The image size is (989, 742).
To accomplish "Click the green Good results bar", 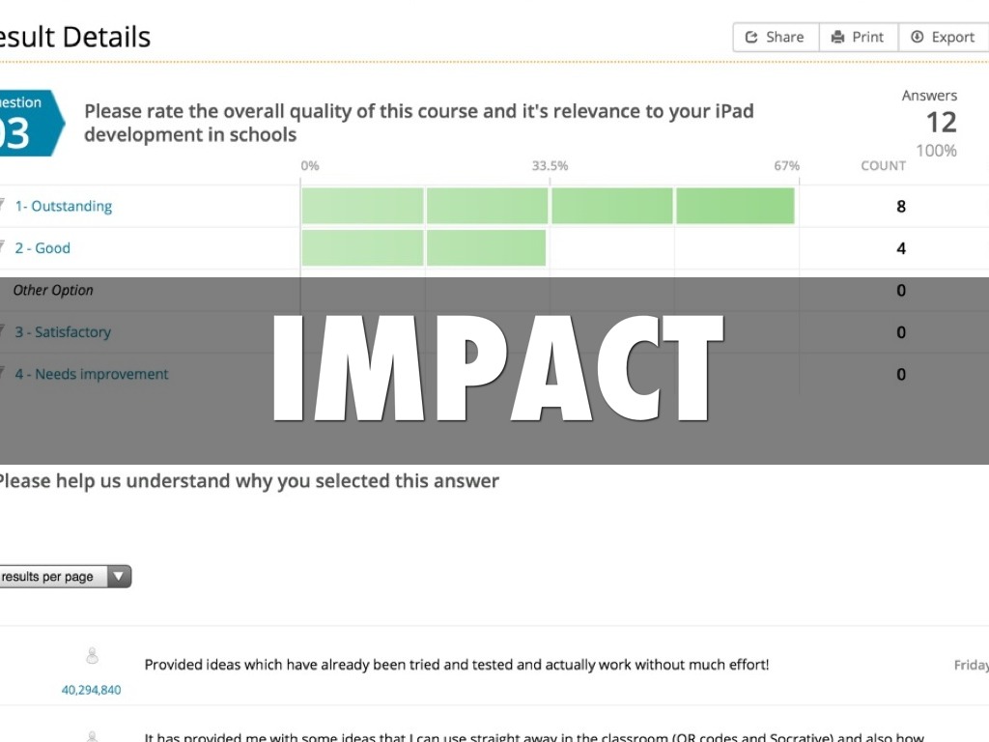I will pos(423,248).
